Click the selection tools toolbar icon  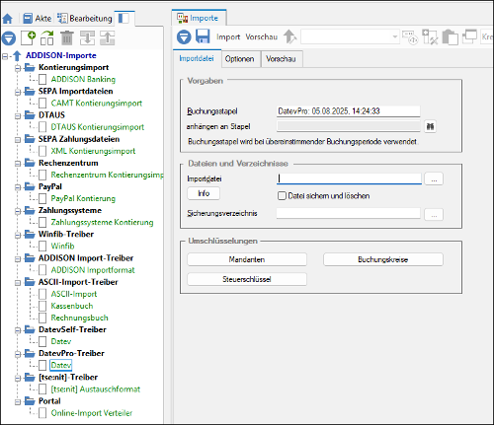pos(430,36)
